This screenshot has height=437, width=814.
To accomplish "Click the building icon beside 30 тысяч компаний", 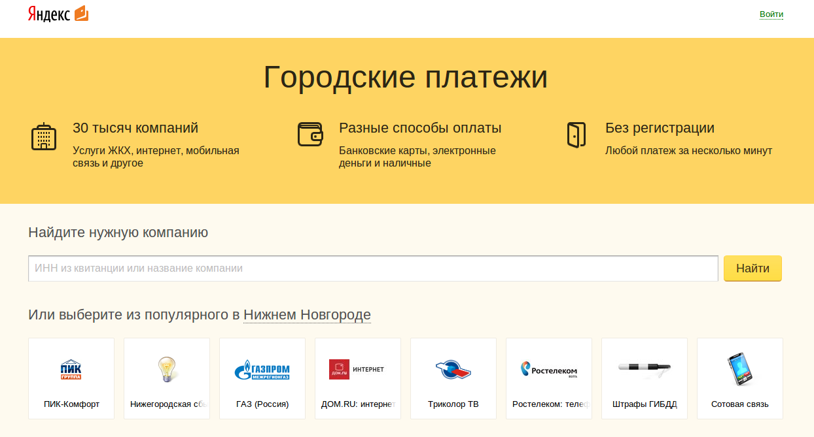I will (x=44, y=137).
